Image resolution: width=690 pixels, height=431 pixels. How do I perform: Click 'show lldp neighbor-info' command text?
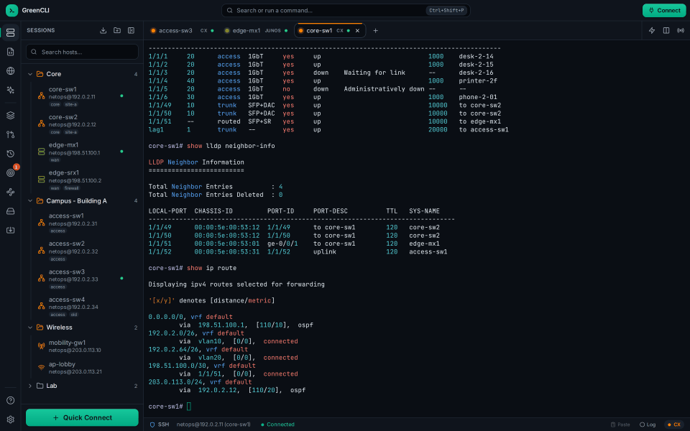[x=231, y=146]
